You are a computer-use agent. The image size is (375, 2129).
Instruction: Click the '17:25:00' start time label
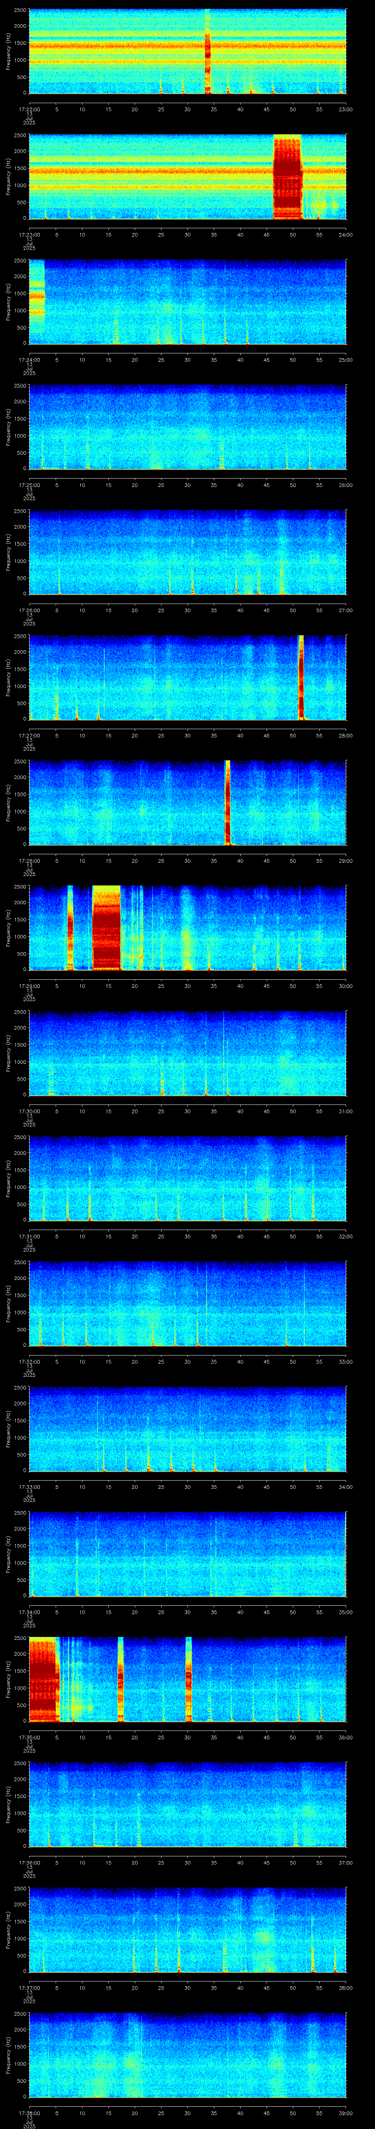(x=29, y=485)
